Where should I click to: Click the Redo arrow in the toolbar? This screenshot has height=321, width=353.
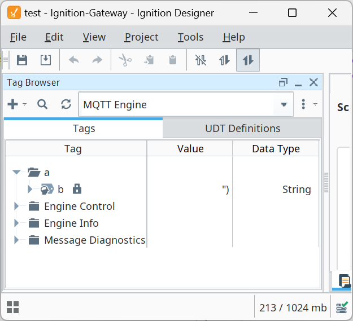(97, 60)
